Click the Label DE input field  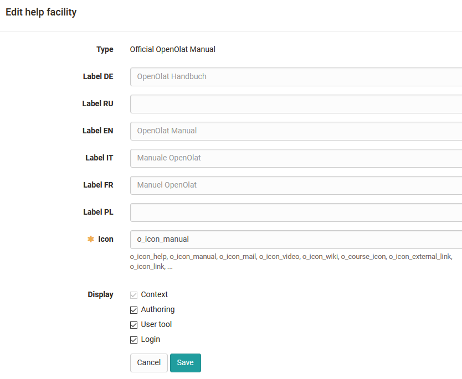tap(296, 77)
